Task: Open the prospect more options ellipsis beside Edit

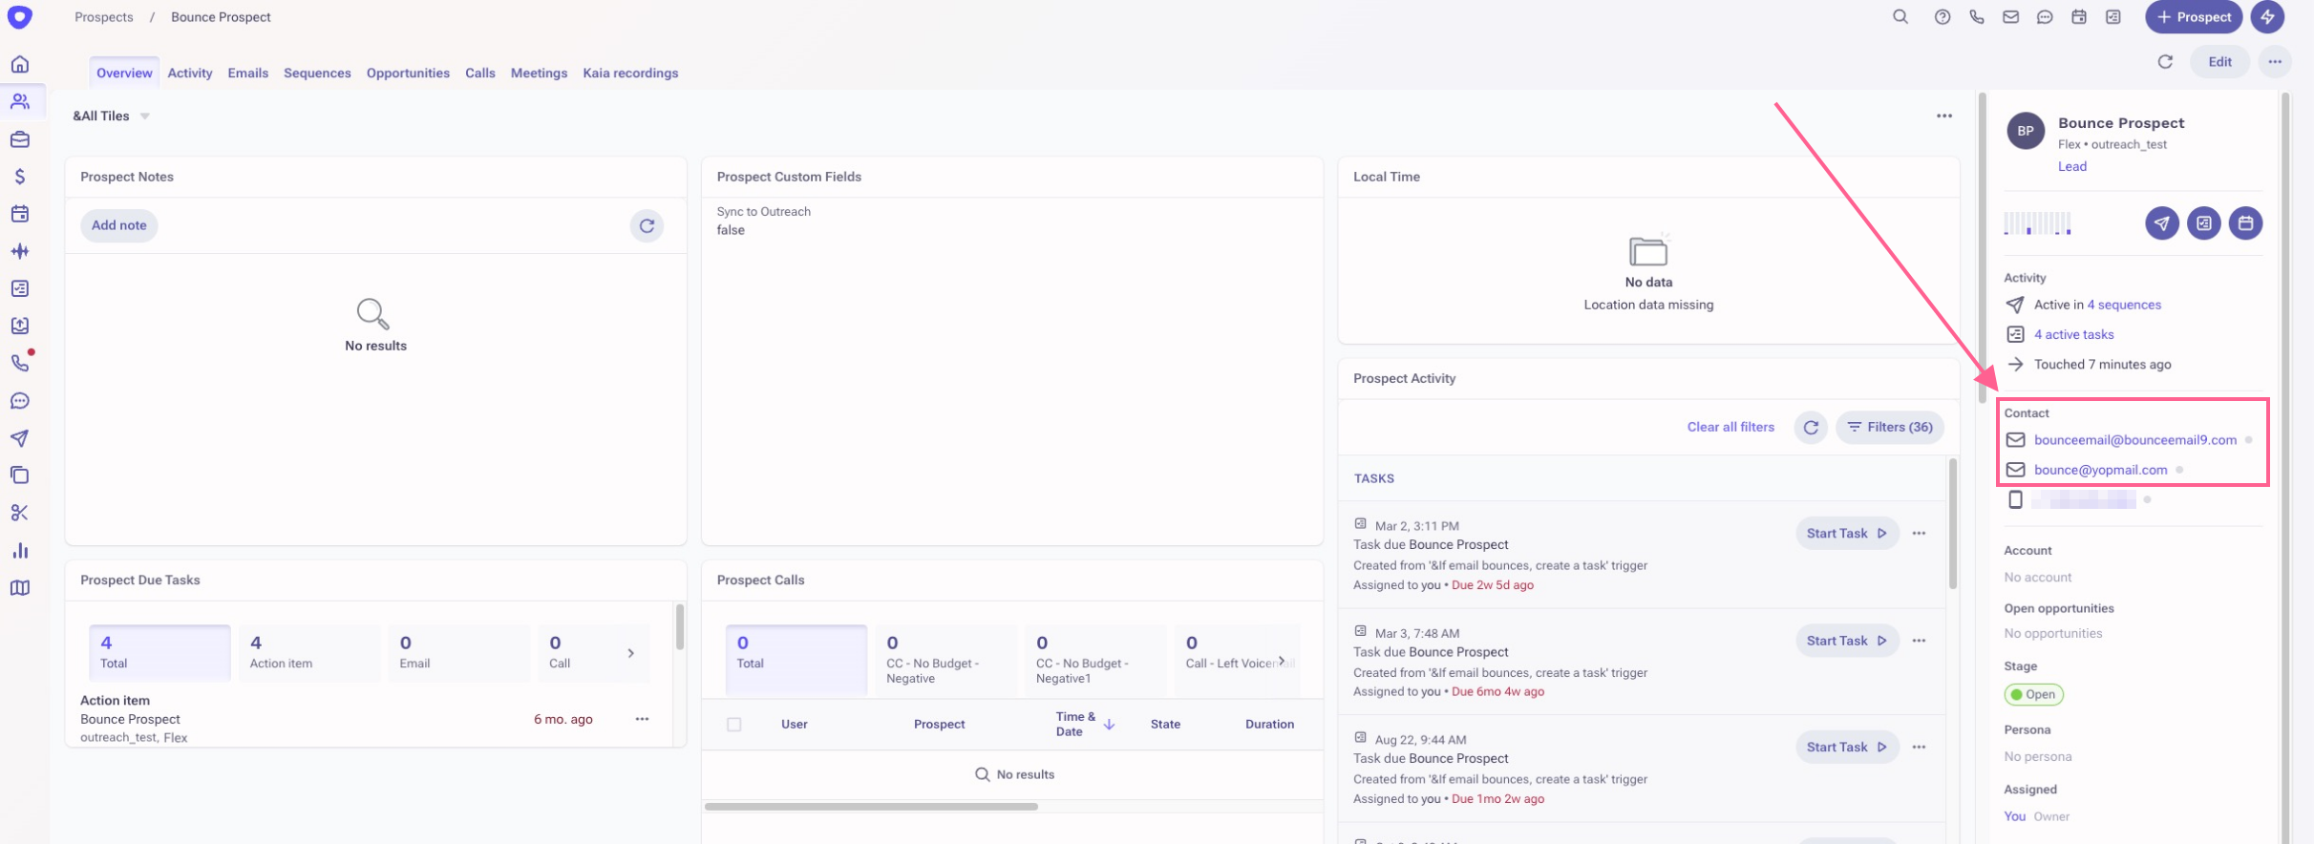Action: click(2275, 62)
